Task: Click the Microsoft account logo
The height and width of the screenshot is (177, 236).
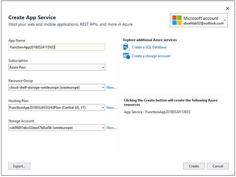Action: point(176,20)
